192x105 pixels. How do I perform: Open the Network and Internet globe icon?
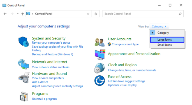pyautogui.click(x=24, y=64)
